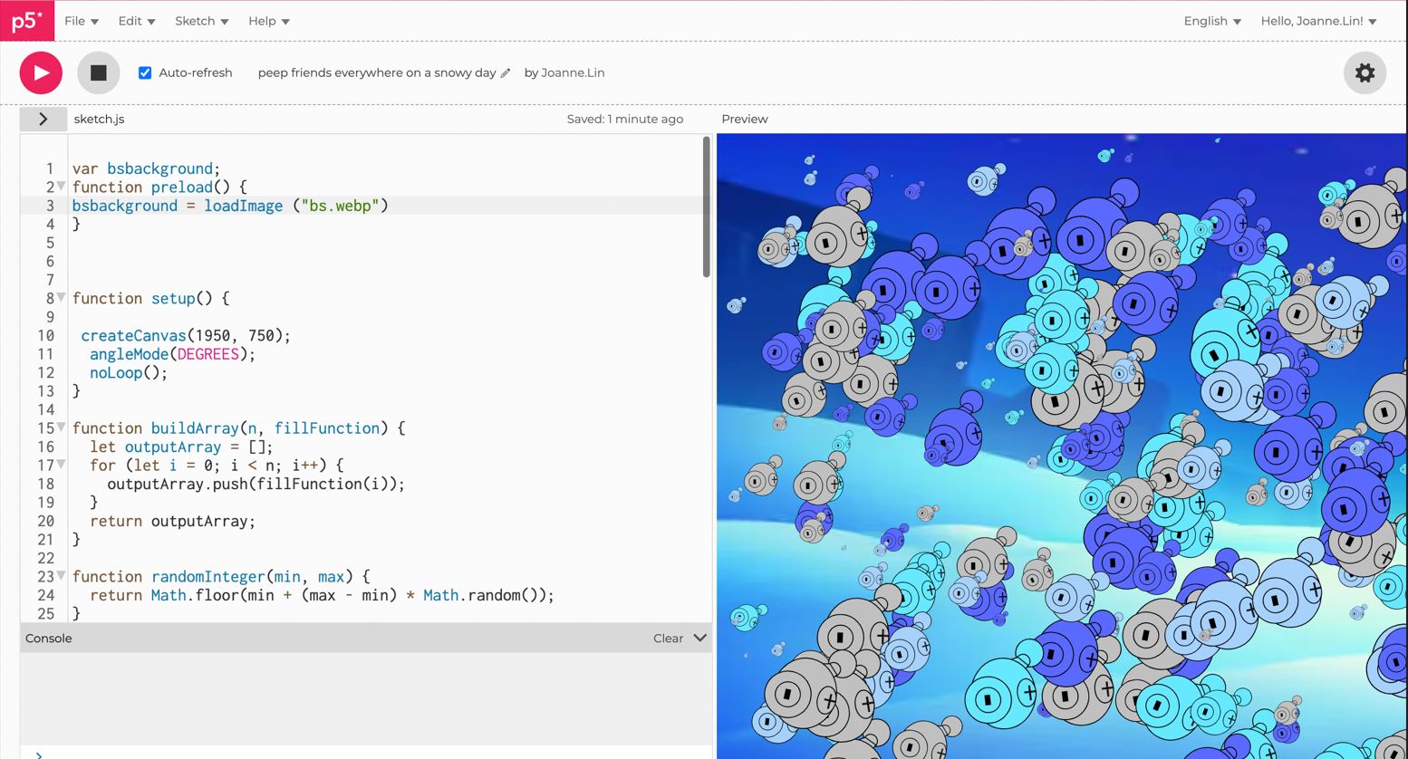The height and width of the screenshot is (759, 1408).
Task: Fold the preload function at line 2
Action: click(x=62, y=187)
